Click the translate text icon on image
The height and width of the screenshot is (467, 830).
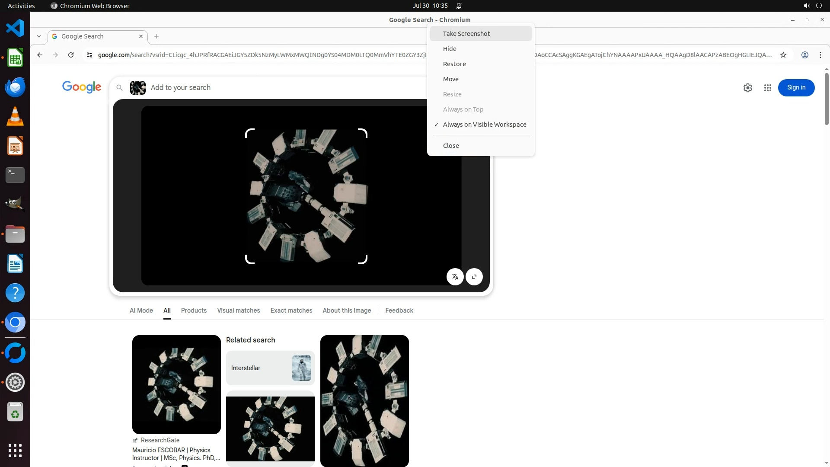click(x=455, y=277)
